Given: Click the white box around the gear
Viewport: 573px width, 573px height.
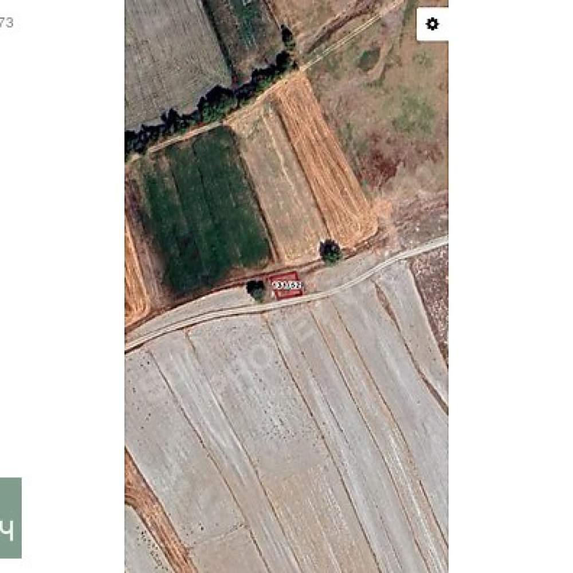Looking at the screenshot, I should (x=432, y=24).
